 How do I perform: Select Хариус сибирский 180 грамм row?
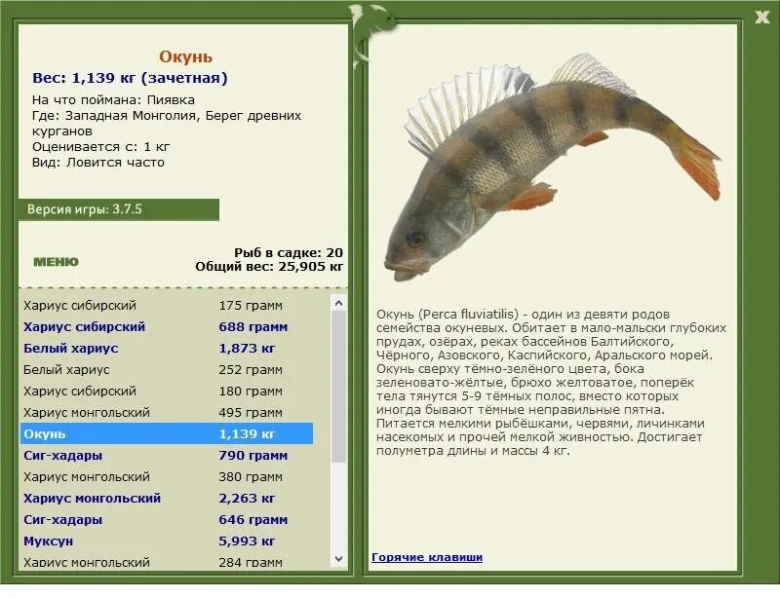click(x=167, y=391)
